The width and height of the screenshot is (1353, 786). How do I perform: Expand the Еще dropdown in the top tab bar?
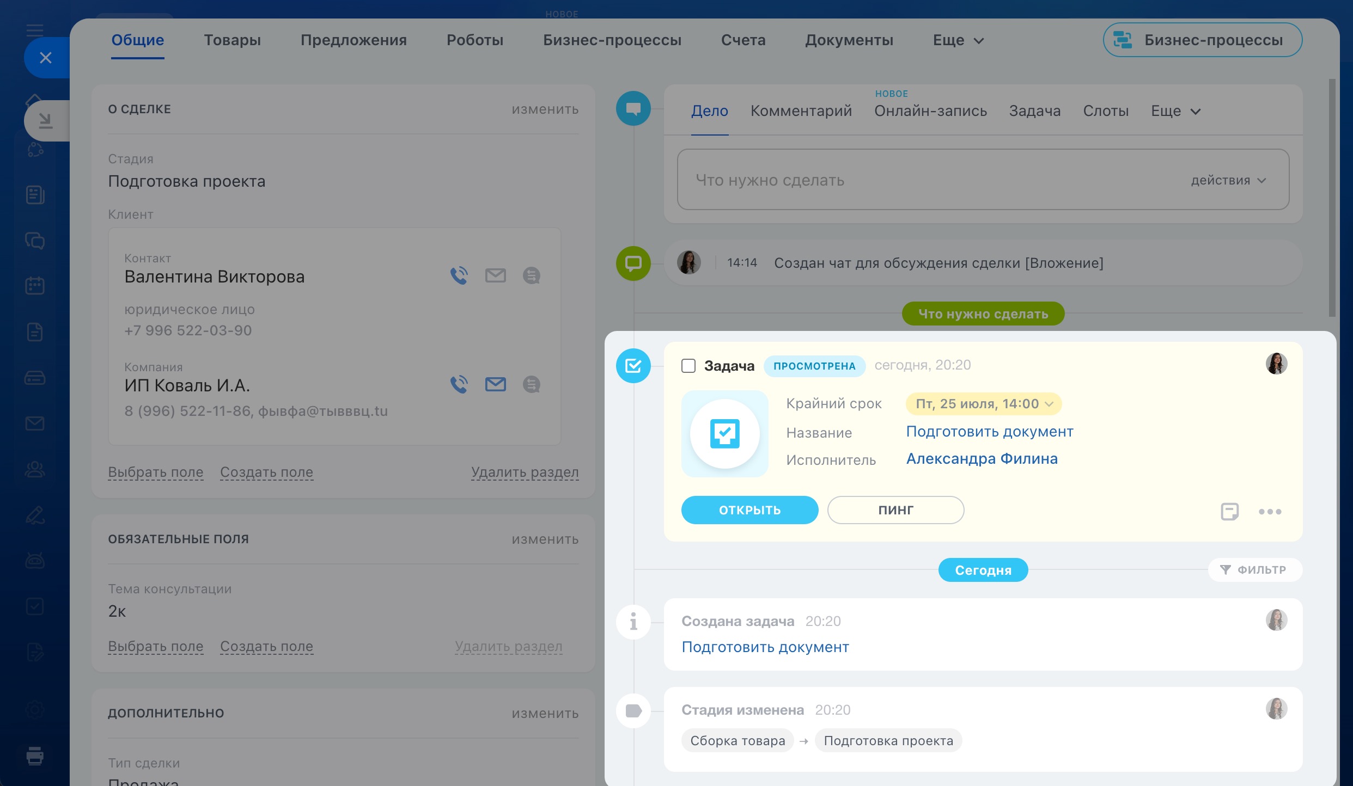pos(958,40)
